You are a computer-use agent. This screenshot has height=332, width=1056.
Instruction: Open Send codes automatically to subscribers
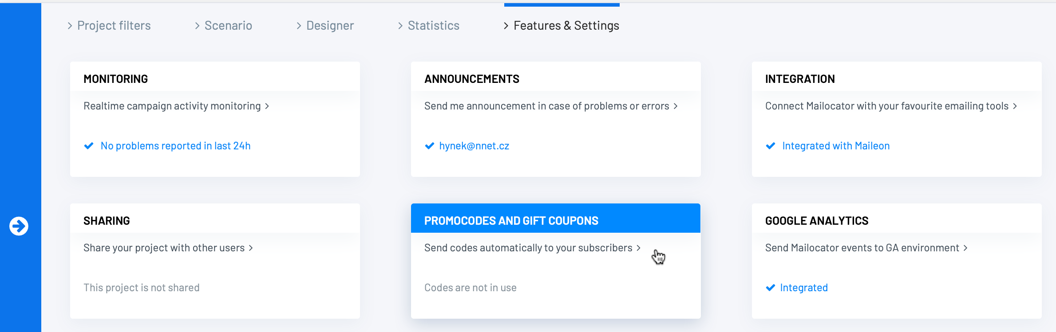click(532, 248)
